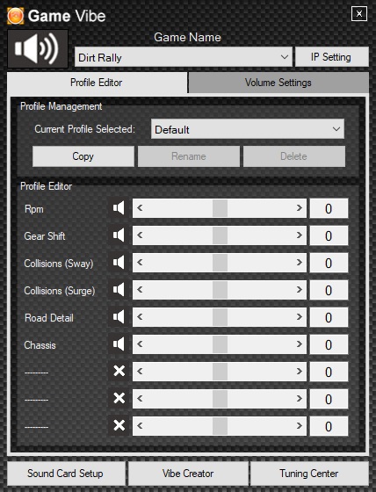Mute the Collisions (Surge) speaker icon
Screen dimensions: 376x492
(x=119, y=290)
